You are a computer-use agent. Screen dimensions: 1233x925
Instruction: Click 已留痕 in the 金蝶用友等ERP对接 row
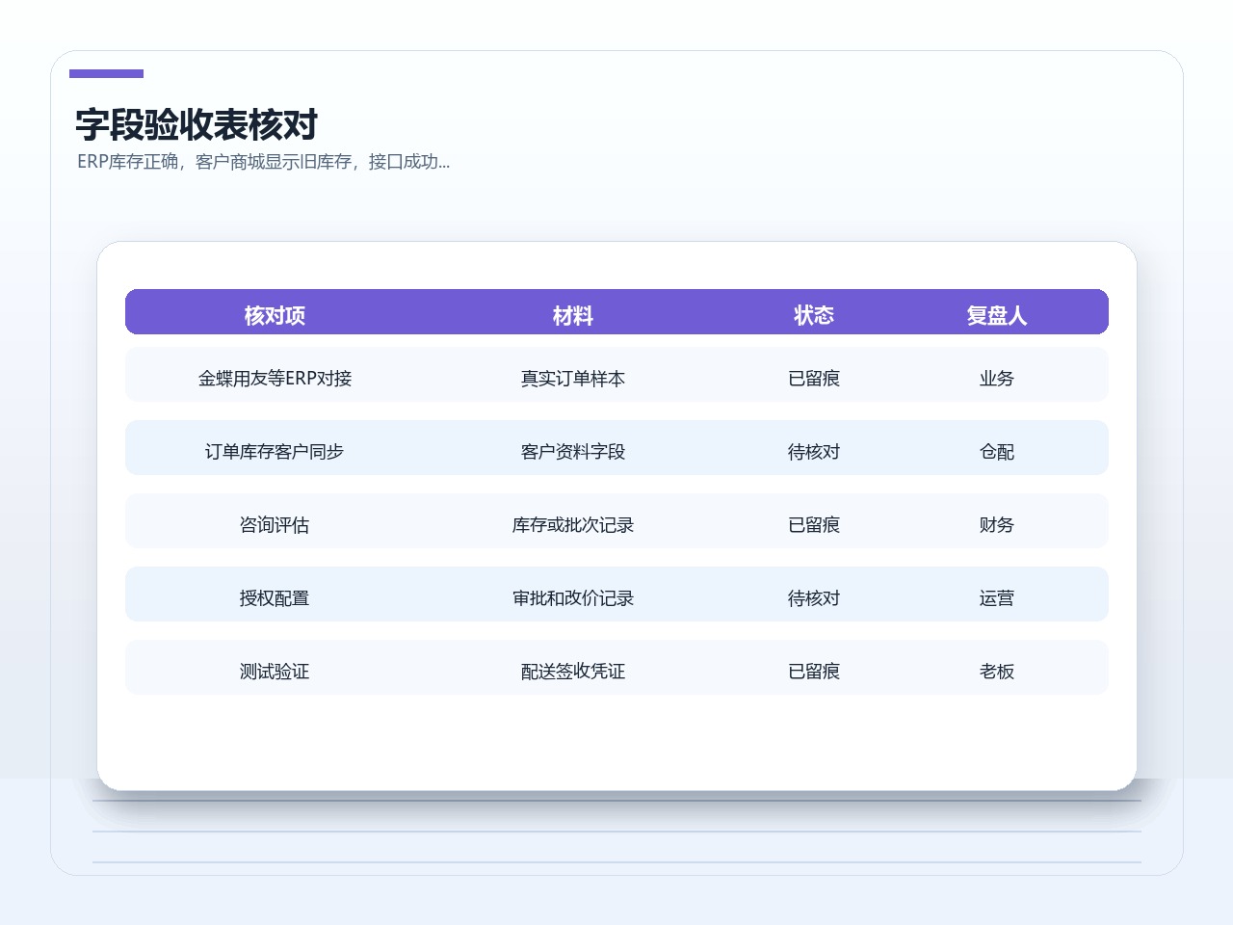point(814,379)
